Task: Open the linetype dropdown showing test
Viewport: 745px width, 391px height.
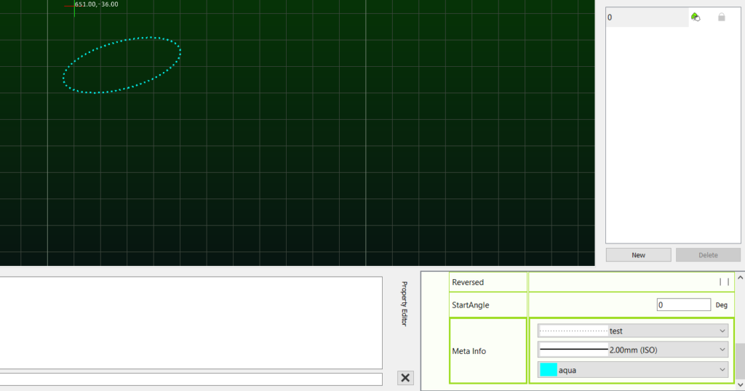Action: click(x=632, y=331)
